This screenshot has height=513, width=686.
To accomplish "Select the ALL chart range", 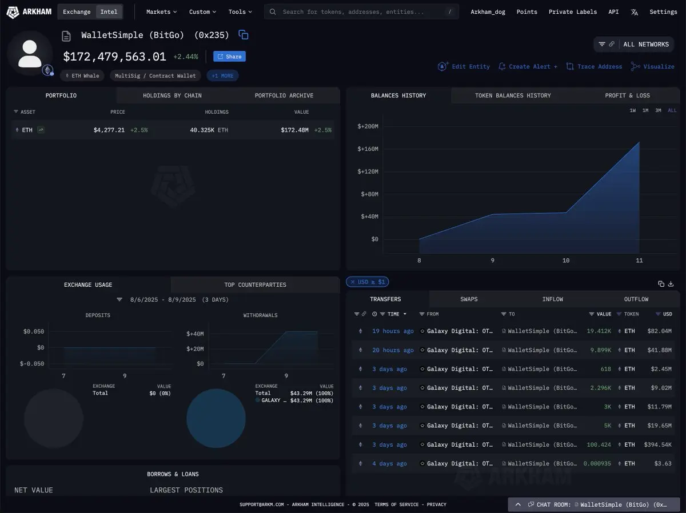I will click(x=672, y=110).
